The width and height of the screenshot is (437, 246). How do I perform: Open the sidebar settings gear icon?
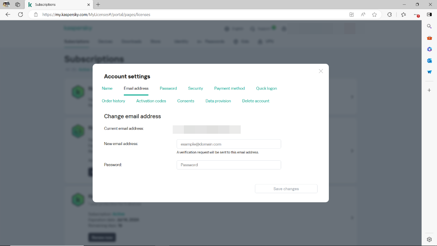coord(429,239)
